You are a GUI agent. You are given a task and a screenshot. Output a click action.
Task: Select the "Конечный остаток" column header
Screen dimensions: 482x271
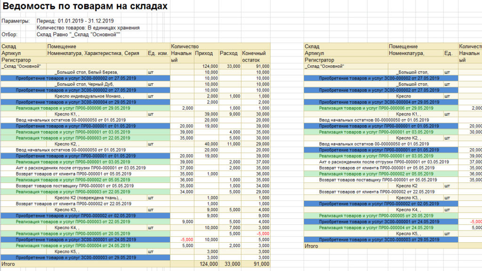coord(256,56)
